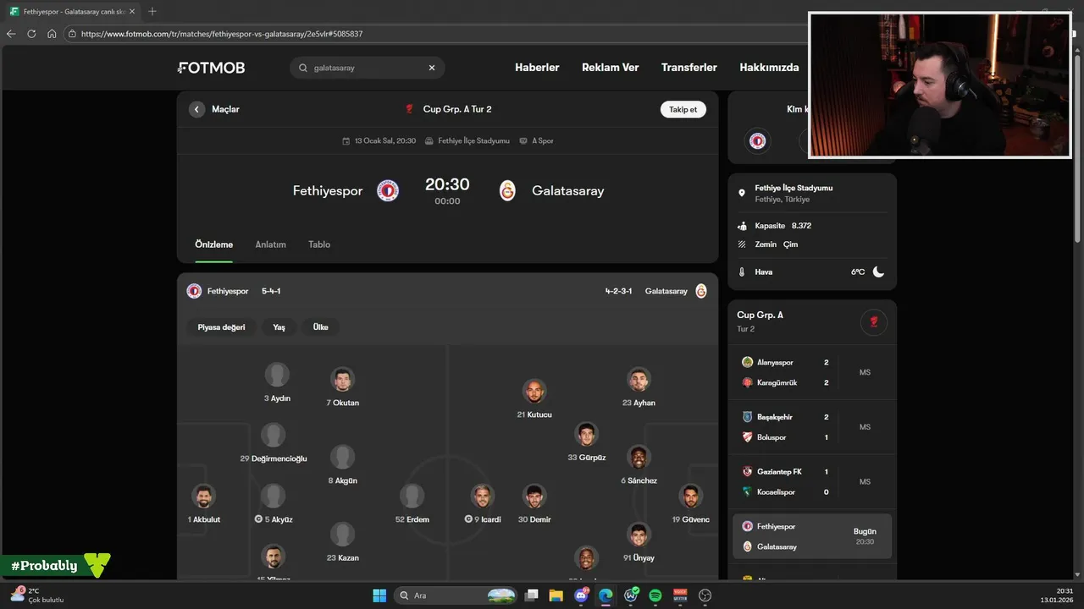1084x609 pixels.
Task: Open goalkeeper 1 Akbulut
Action: (203, 504)
